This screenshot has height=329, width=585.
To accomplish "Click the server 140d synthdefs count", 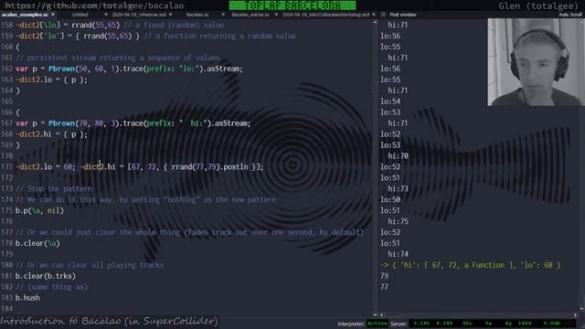I will coord(525,324).
